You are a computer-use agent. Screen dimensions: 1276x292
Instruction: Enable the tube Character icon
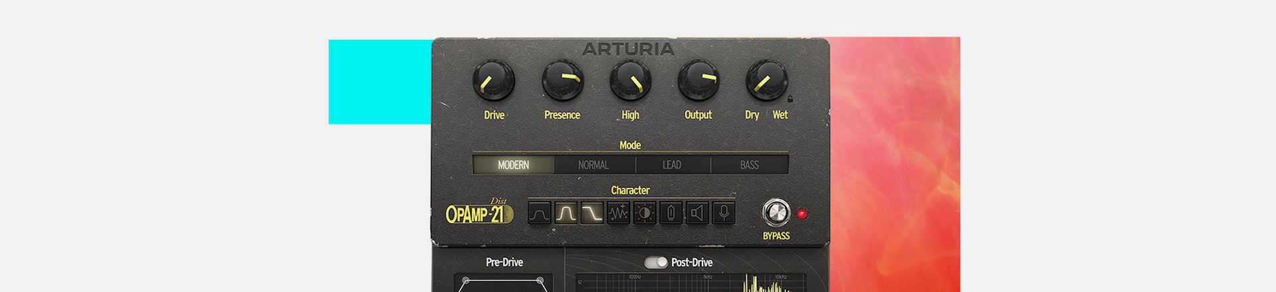[671, 213]
